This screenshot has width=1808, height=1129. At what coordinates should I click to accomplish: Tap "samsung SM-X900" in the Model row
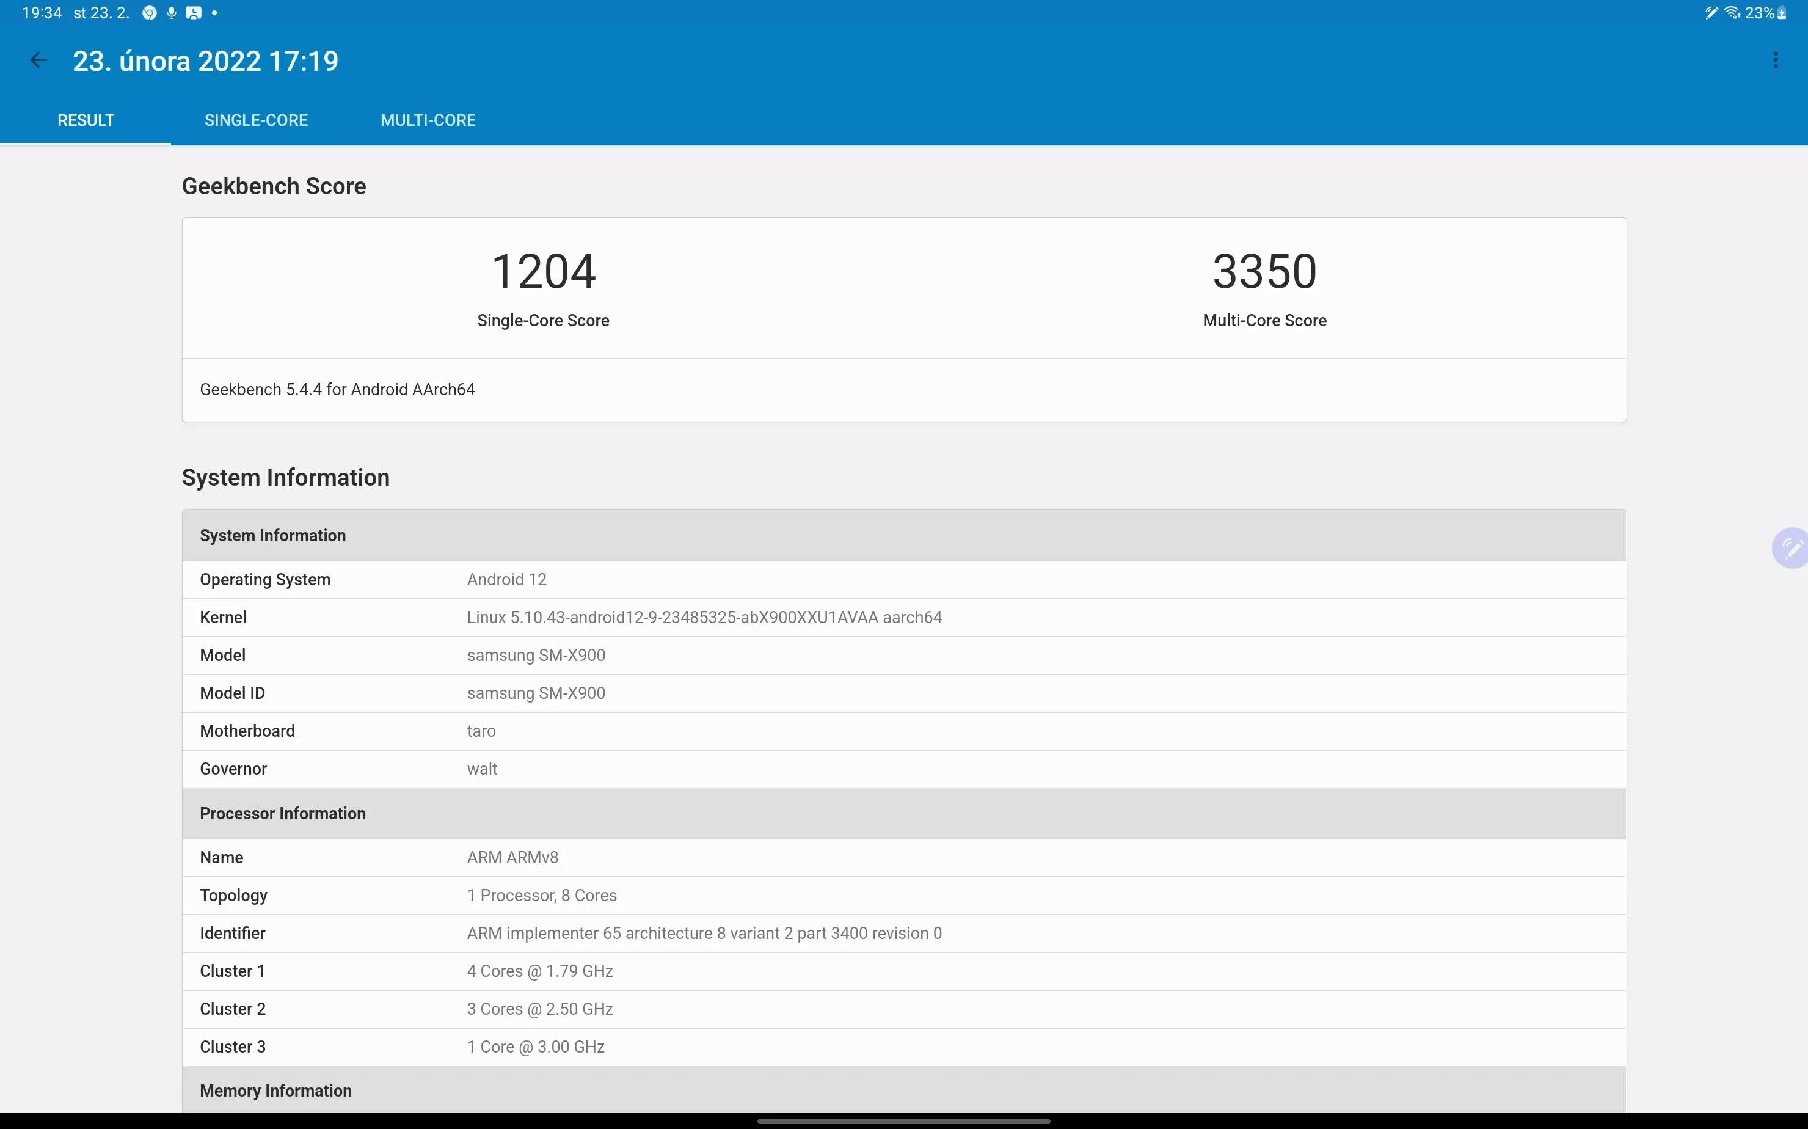[x=536, y=656]
